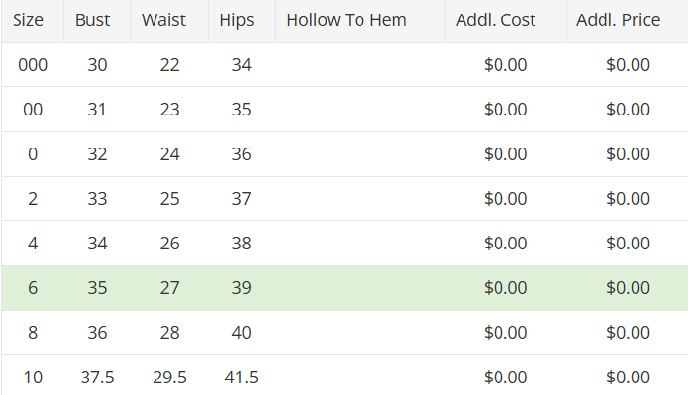The width and height of the screenshot is (688, 395).
Task: Click hips value 41.5
Action: [241, 378]
